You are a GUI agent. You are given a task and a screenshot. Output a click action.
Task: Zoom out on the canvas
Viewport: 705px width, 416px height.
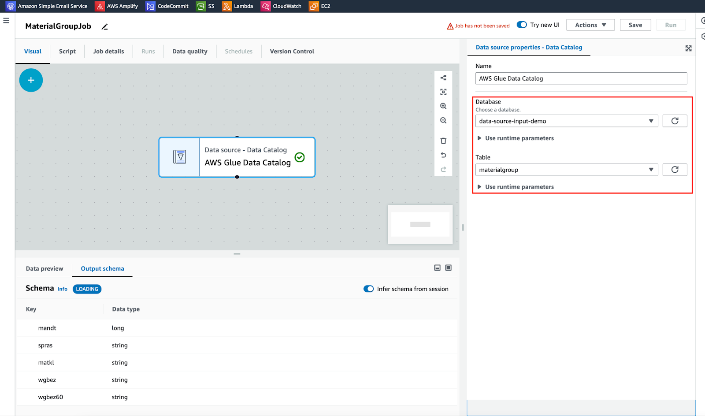point(443,120)
